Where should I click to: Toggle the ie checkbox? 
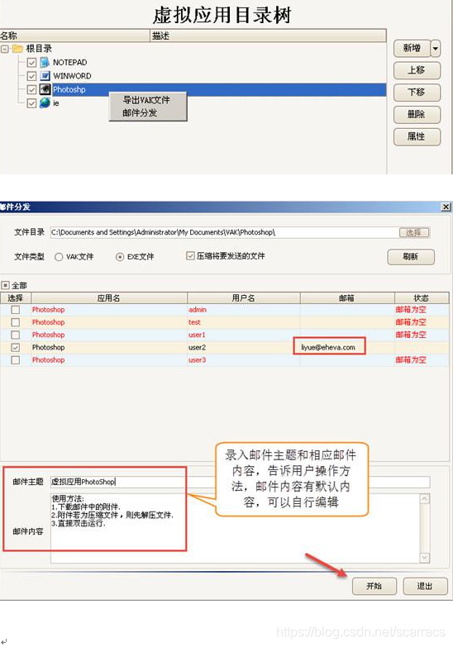(x=31, y=103)
